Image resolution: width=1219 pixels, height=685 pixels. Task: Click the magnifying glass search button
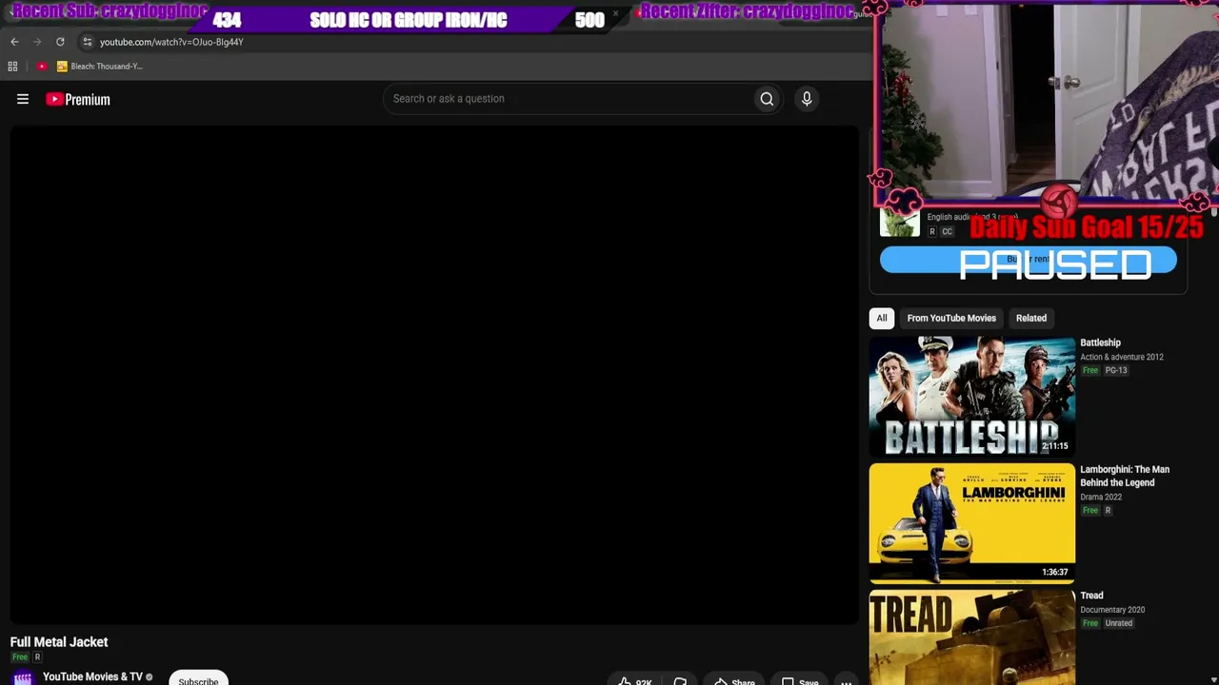[x=767, y=99]
